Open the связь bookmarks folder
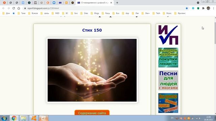216x121 pixels. pos(45,13)
